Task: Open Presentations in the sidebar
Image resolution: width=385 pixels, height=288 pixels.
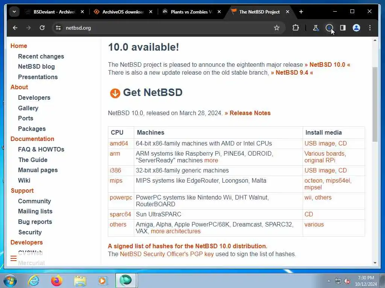Action: coord(38,77)
